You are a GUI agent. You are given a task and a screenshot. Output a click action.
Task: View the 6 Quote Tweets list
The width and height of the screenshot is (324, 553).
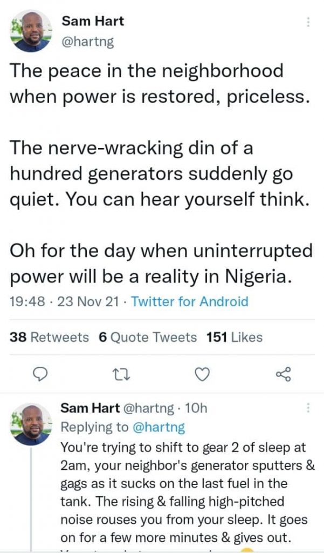[x=148, y=338]
